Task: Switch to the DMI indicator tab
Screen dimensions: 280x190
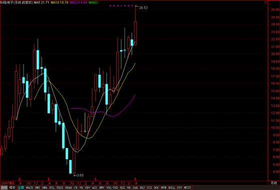Action: tap(37, 188)
